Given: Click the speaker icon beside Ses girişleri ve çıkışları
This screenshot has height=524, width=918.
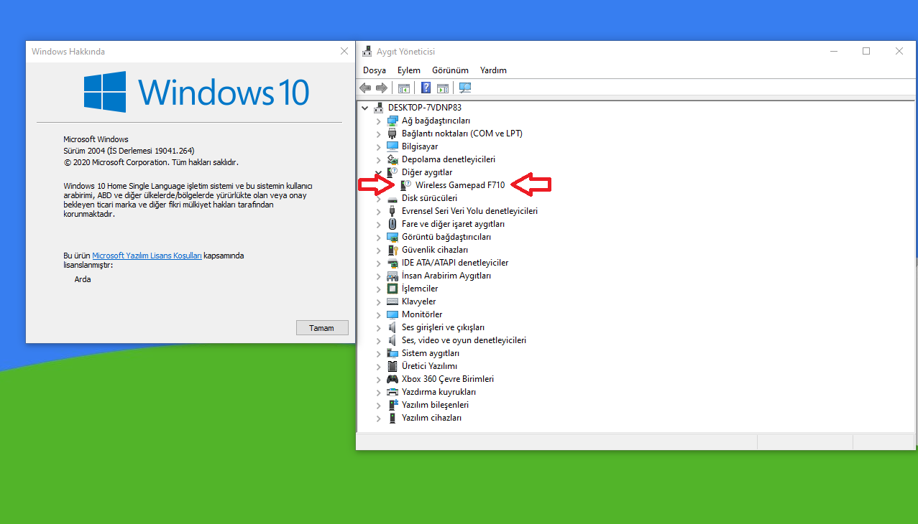Looking at the screenshot, I should 393,327.
